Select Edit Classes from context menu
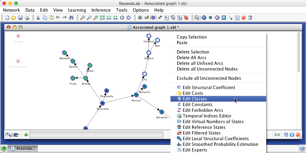The height and width of the screenshot is (153, 306). (x=195, y=99)
